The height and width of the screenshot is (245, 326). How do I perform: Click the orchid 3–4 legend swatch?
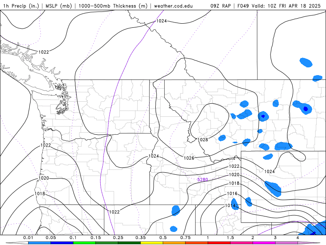(x=286, y=243)
